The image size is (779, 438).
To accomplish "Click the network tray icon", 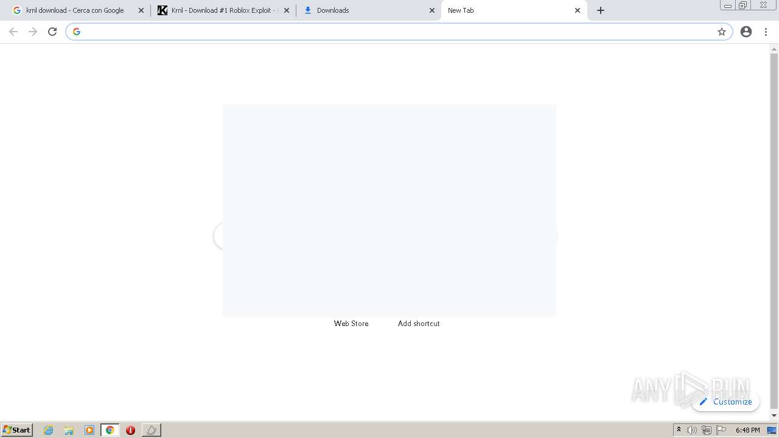I will pos(707,430).
